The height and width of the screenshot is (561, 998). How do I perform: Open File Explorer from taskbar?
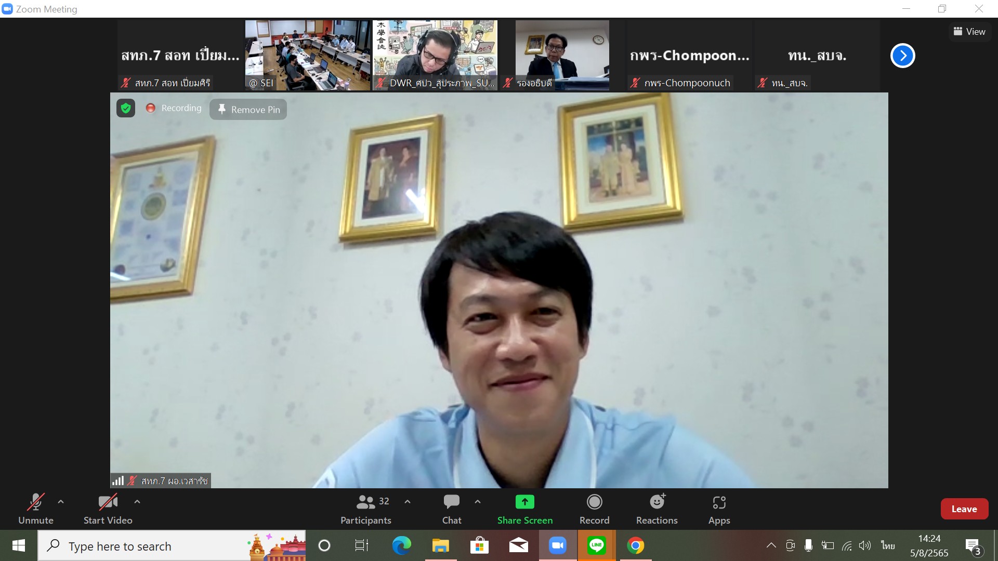coord(440,545)
